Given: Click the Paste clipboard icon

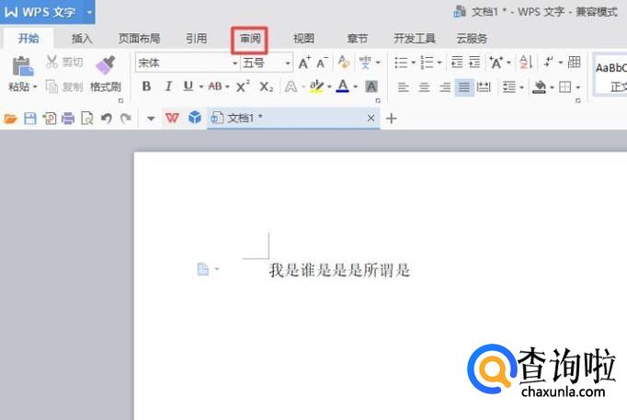Looking at the screenshot, I should (23, 65).
